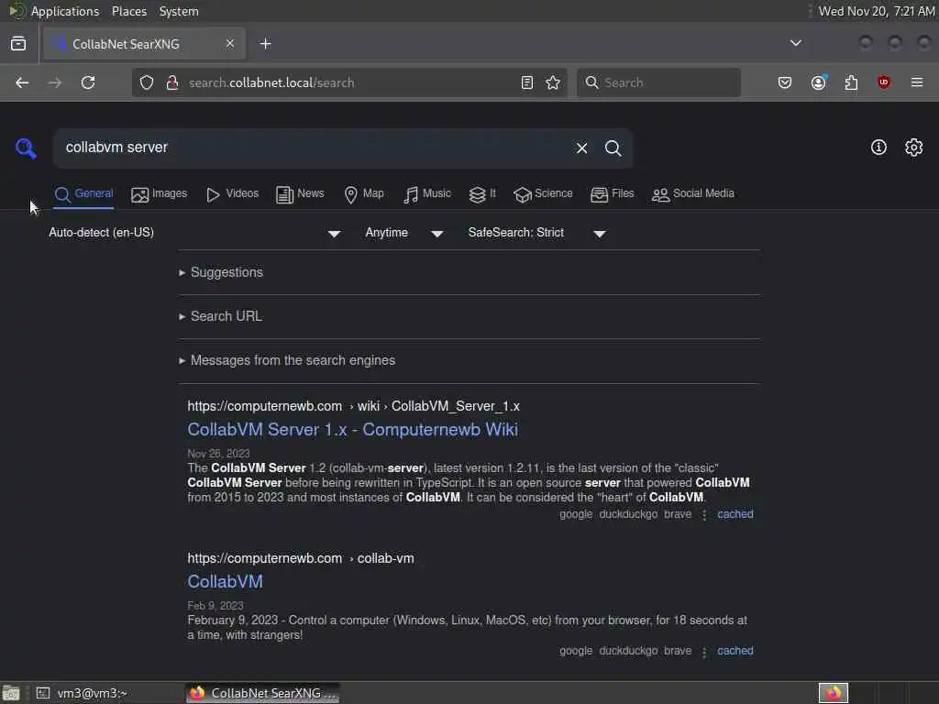Open the CollabVM result link
Screen dimensions: 939x704
point(226,581)
